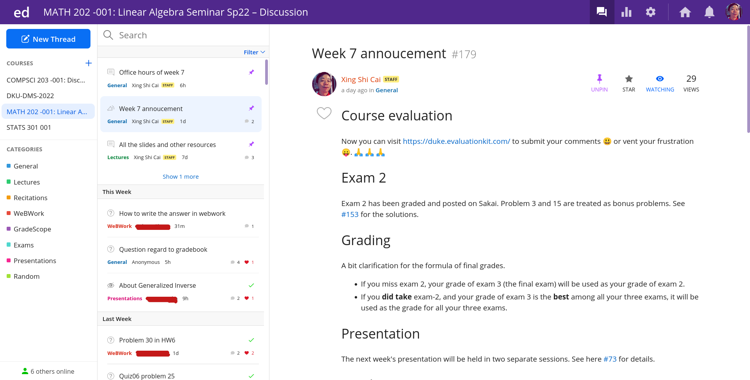Click question mark icon of gradebook thread
The width and height of the screenshot is (750, 380).
point(111,249)
